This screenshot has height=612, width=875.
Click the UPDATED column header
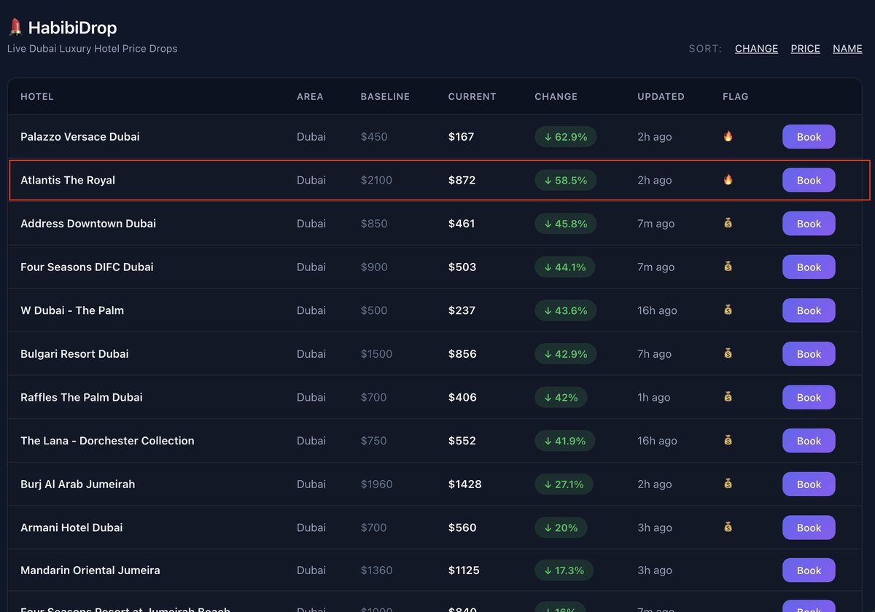661,96
